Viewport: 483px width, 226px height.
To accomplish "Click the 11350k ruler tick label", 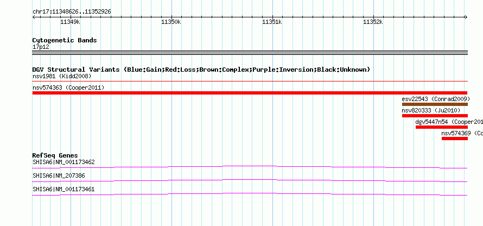I will tap(171, 22).
